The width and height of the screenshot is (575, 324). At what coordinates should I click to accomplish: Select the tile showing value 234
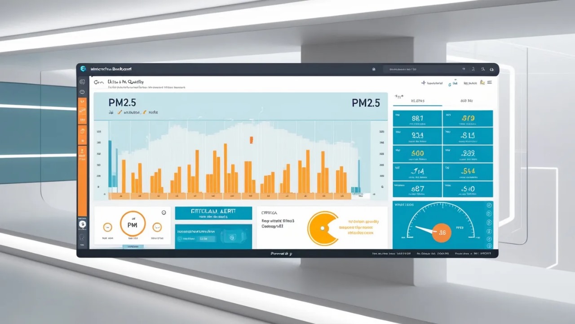click(x=417, y=136)
